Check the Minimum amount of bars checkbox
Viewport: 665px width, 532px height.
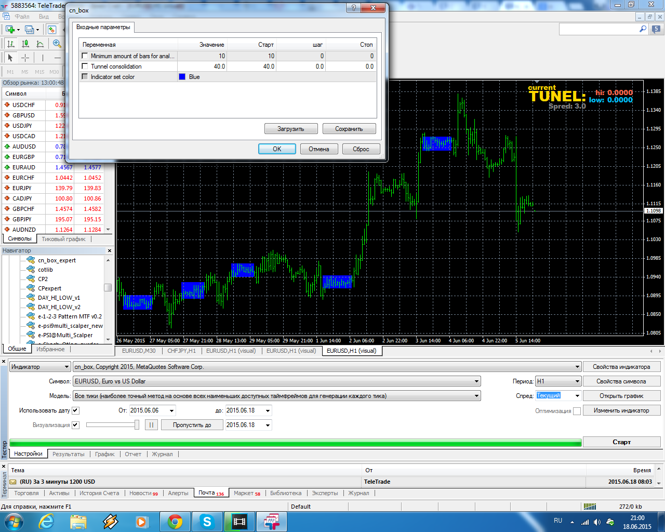click(85, 56)
